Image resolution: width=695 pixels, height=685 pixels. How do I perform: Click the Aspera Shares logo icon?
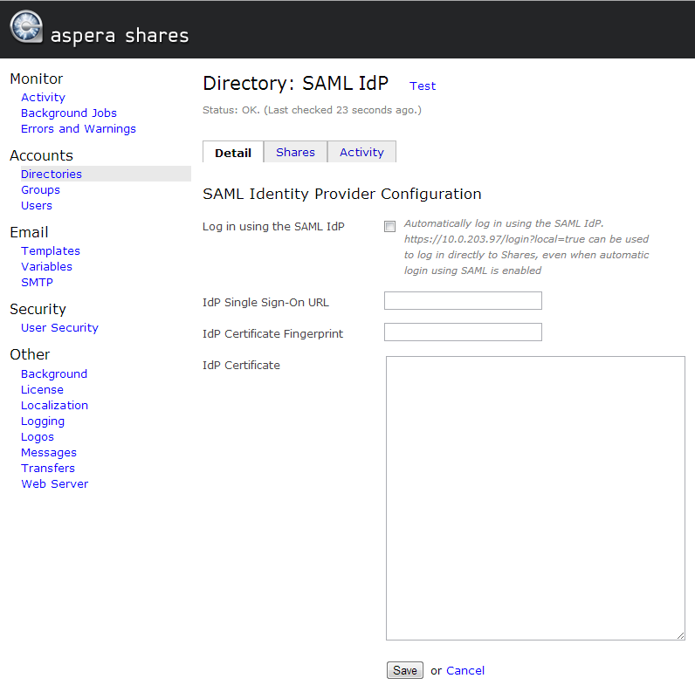click(26, 26)
